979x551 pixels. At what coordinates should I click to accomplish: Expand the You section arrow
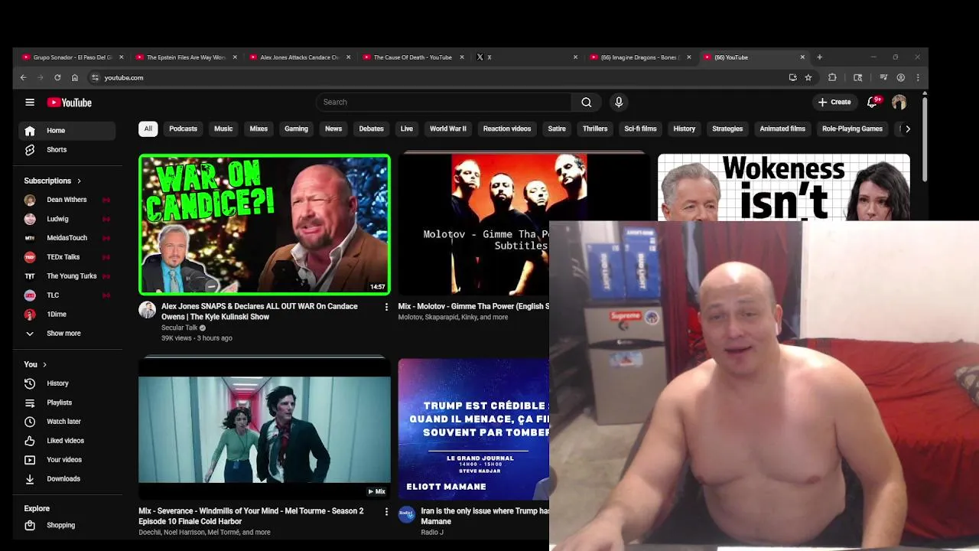(x=44, y=365)
